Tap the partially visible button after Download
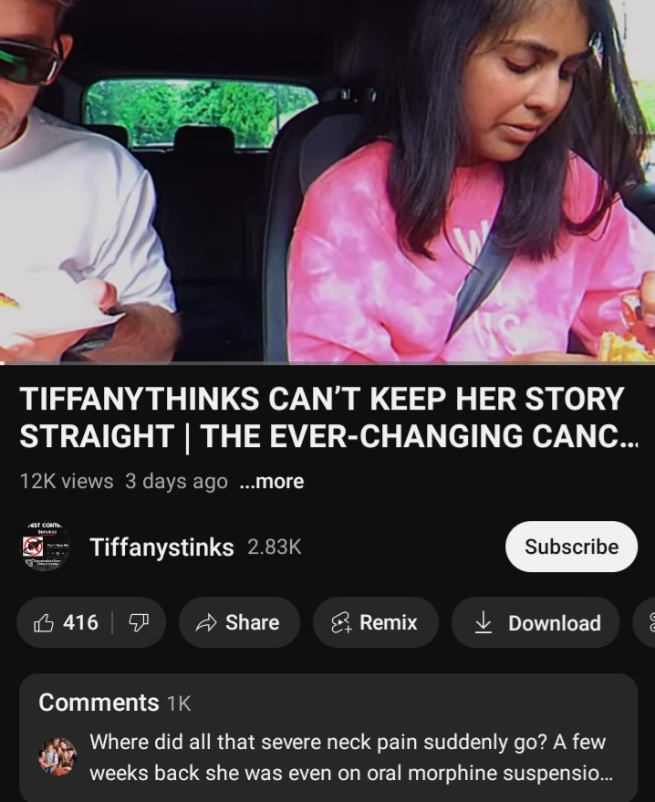The image size is (655, 802). (x=644, y=622)
